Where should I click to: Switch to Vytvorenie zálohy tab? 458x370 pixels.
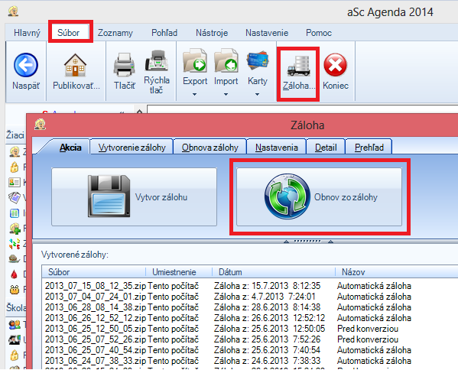pyautogui.click(x=132, y=148)
